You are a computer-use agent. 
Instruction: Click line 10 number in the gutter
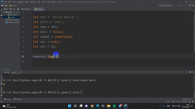[x=23, y=57]
